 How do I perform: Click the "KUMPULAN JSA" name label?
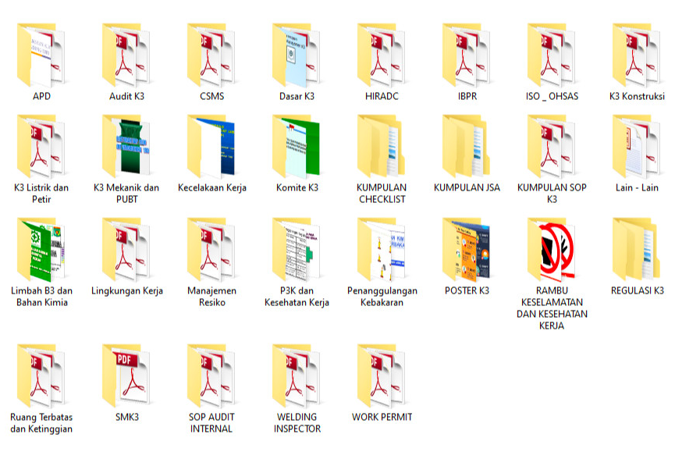[467, 187]
